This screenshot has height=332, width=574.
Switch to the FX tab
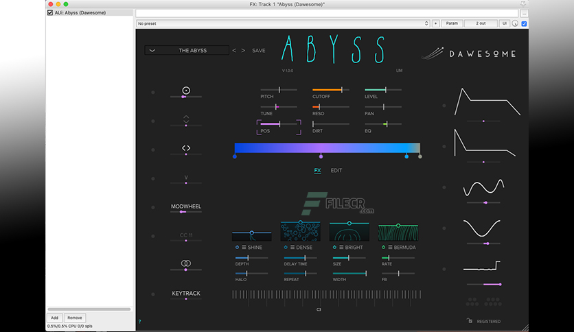[317, 170]
